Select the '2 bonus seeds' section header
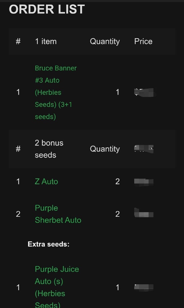 click(49, 149)
